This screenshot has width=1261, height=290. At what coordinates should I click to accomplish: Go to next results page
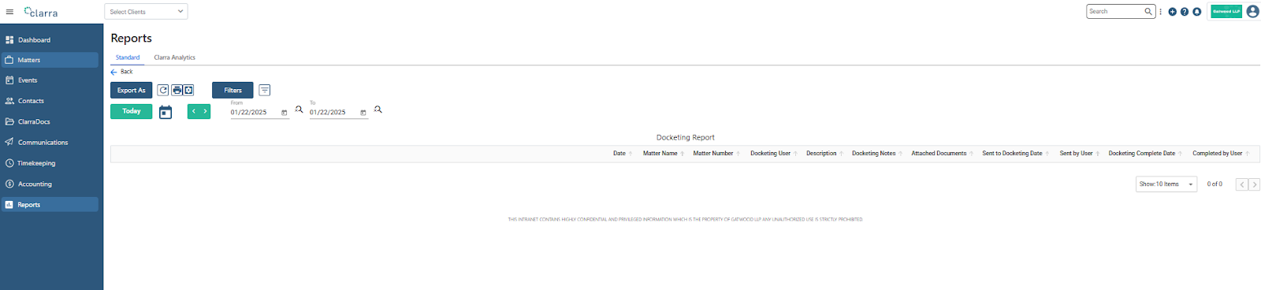point(1255,184)
